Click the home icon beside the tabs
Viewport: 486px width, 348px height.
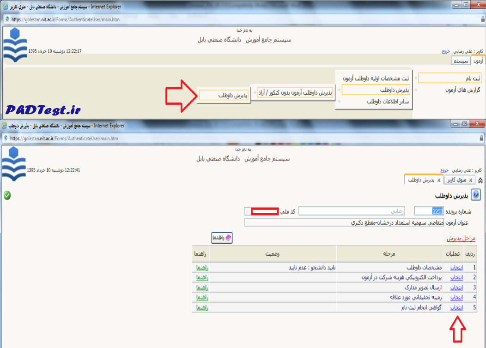coord(480,180)
